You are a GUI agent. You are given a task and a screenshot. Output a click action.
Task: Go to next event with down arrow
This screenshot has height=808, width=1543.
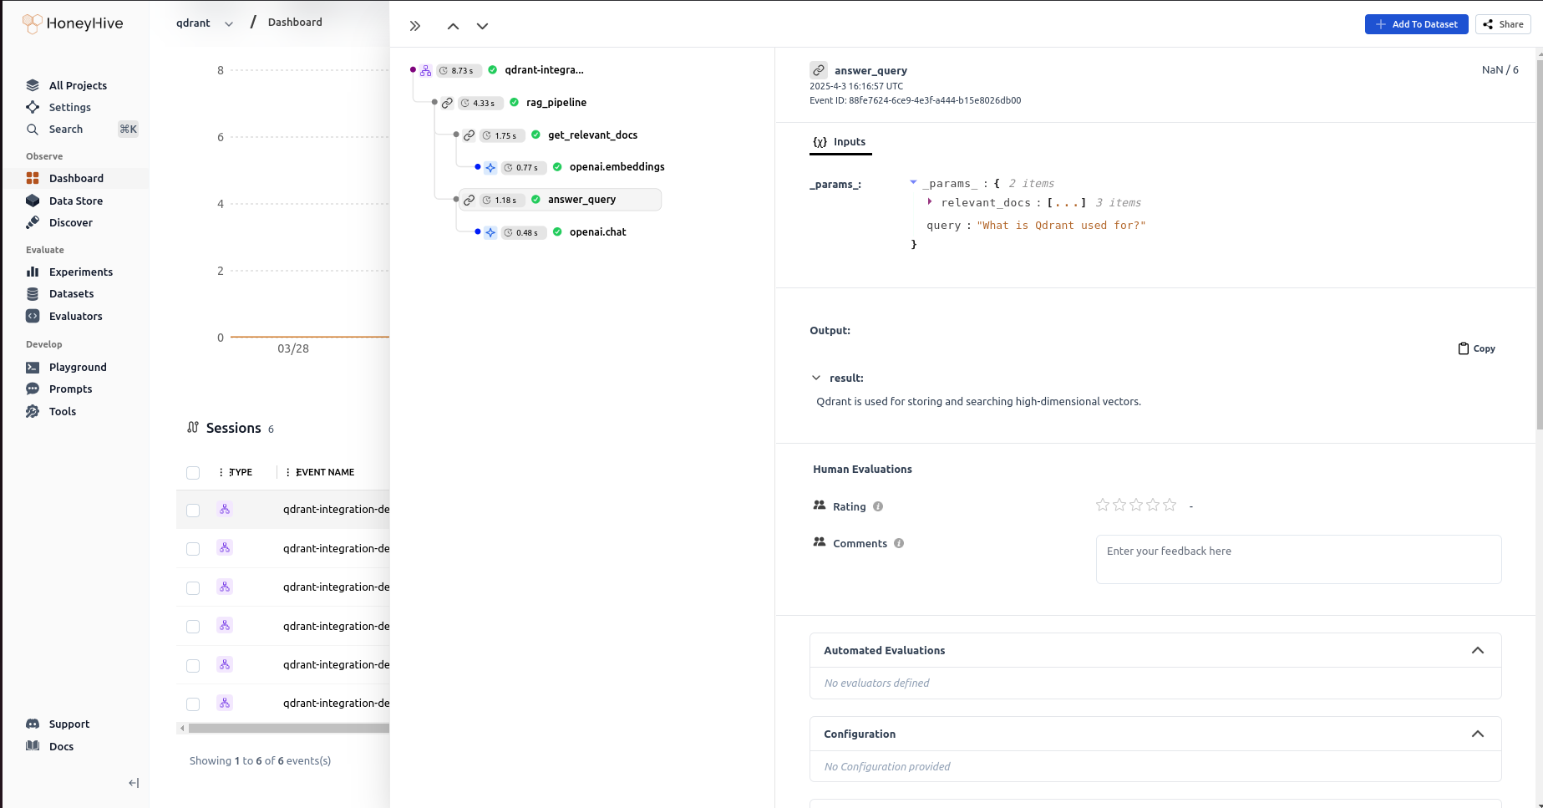click(482, 26)
